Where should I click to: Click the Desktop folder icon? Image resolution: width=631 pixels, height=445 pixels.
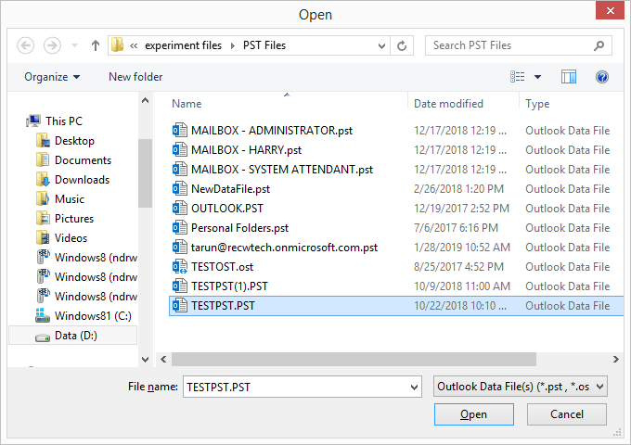43,141
